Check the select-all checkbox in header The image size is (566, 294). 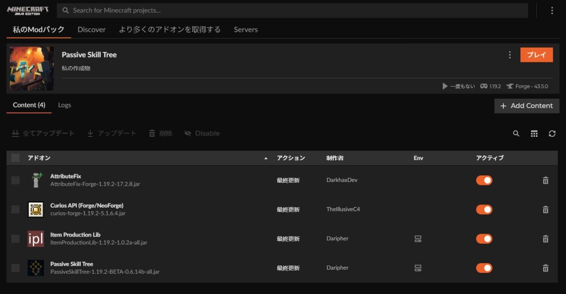[x=15, y=158]
